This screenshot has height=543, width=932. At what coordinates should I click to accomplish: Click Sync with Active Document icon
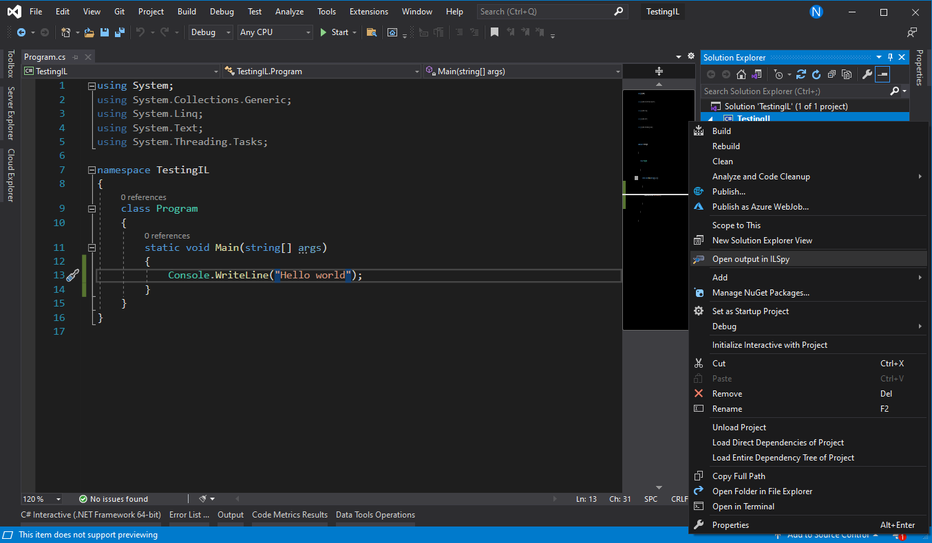[x=801, y=74]
